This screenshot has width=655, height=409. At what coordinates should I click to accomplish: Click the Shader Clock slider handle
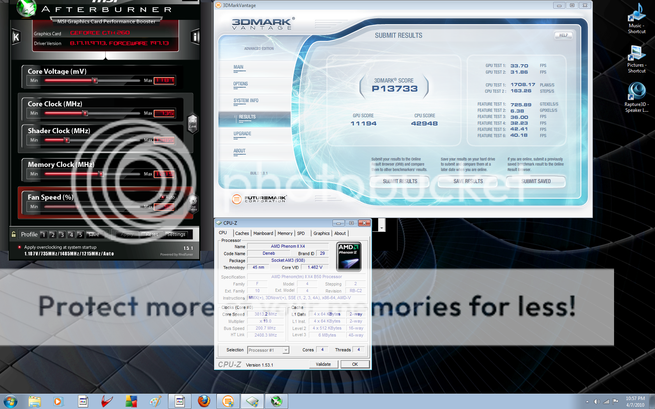click(67, 140)
